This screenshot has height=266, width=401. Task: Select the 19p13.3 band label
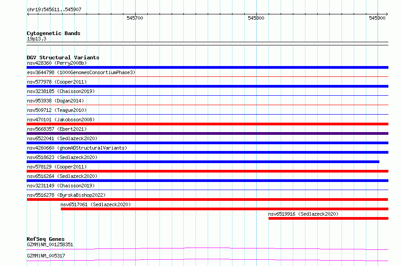(36, 39)
